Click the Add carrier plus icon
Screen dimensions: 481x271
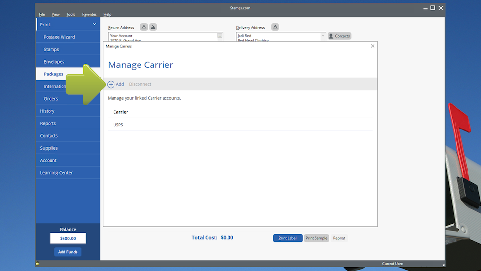111,84
